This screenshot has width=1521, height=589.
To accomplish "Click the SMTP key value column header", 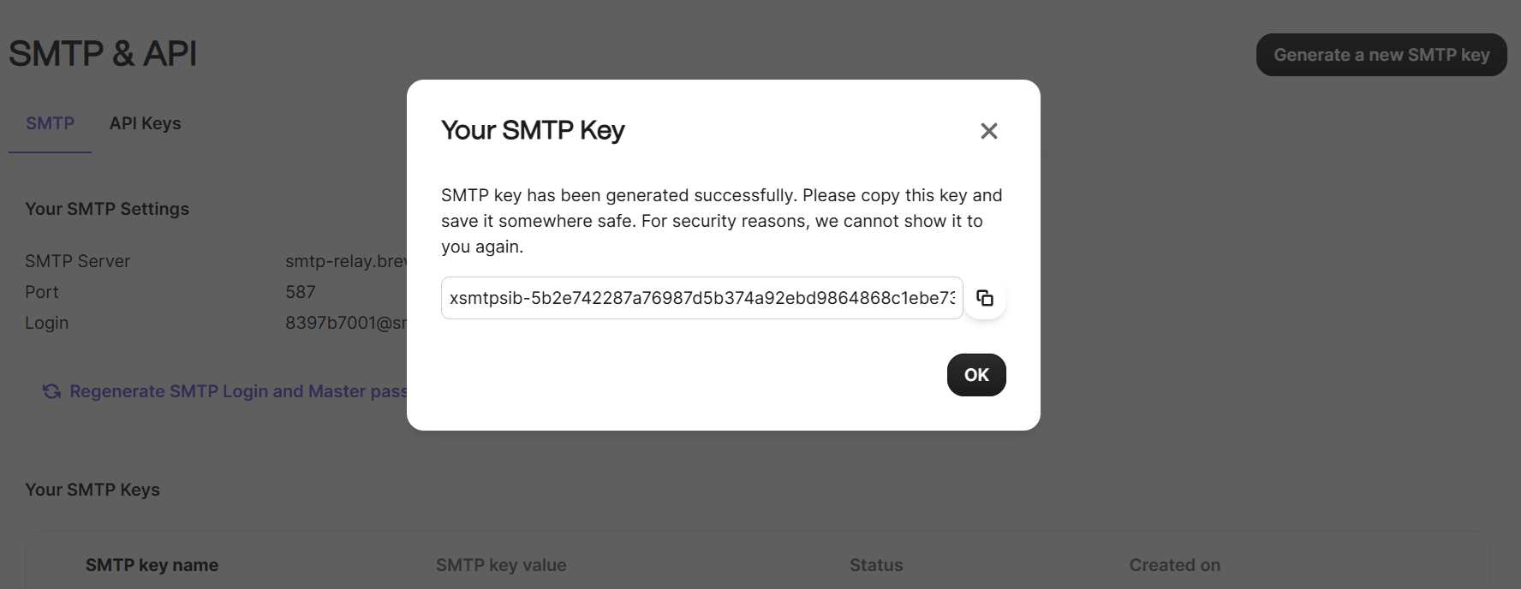I will point(501,565).
